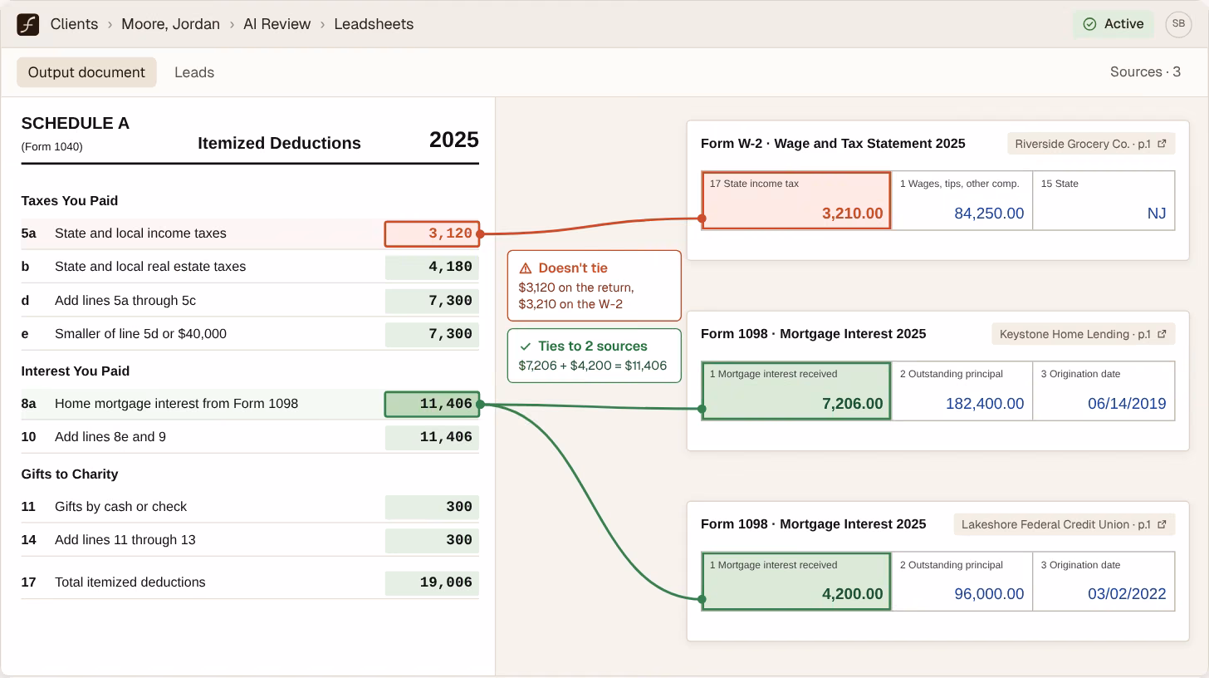Click line 5d value 7,300

click(x=432, y=301)
